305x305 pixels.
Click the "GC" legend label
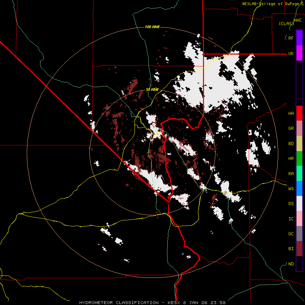(x=291, y=234)
